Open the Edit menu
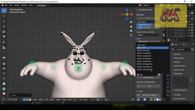 pyautogui.click(x=11, y=5)
